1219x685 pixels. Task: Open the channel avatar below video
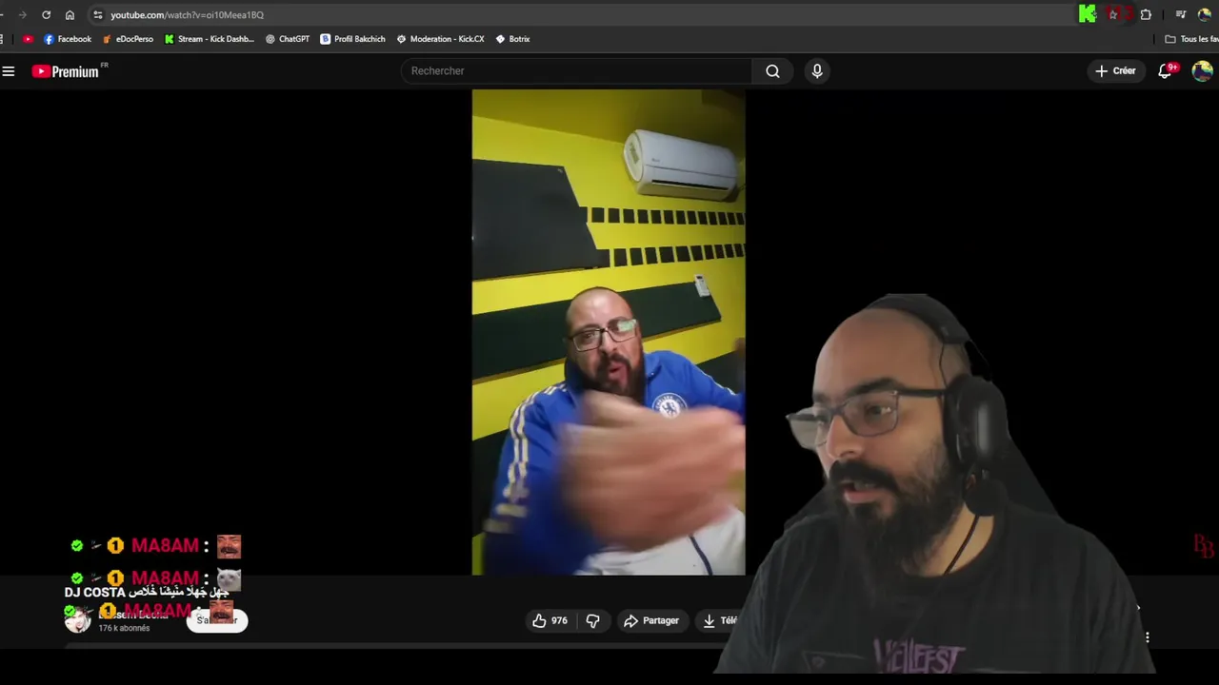pos(77,620)
